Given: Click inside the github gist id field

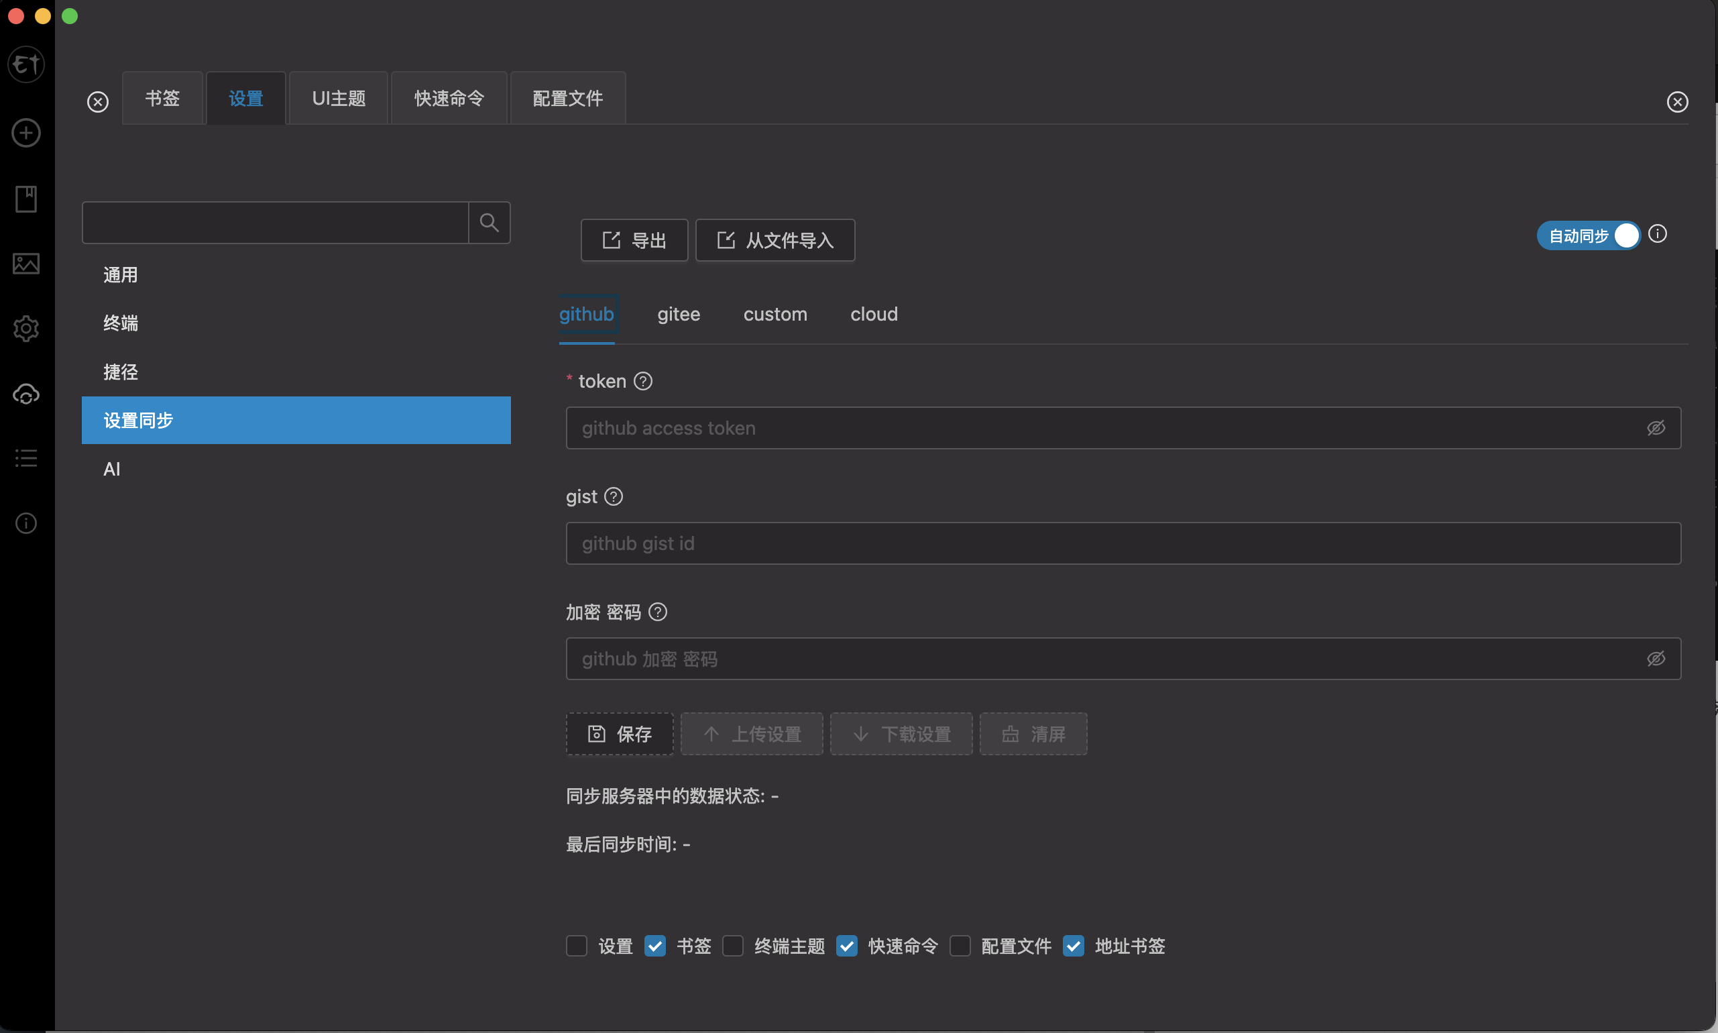Looking at the screenshot, I should (1113, 543).
